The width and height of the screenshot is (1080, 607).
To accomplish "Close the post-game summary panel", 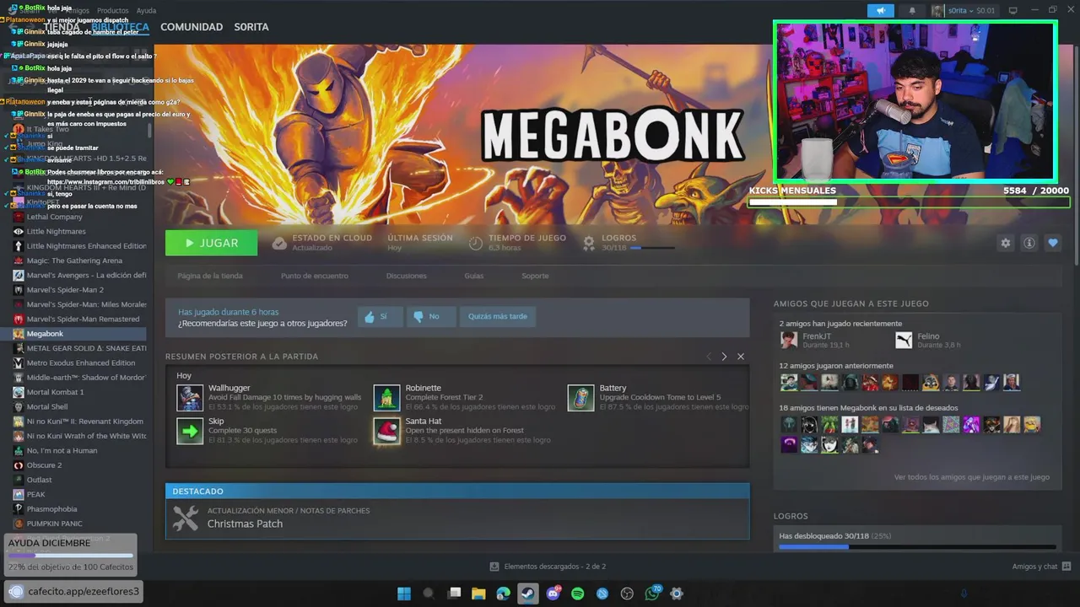I will (741, 357).
